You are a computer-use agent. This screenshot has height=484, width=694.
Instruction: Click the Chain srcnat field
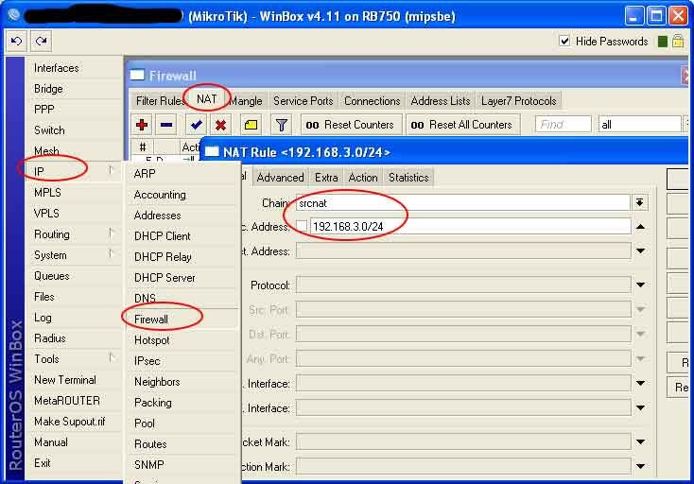click(463, 202)
